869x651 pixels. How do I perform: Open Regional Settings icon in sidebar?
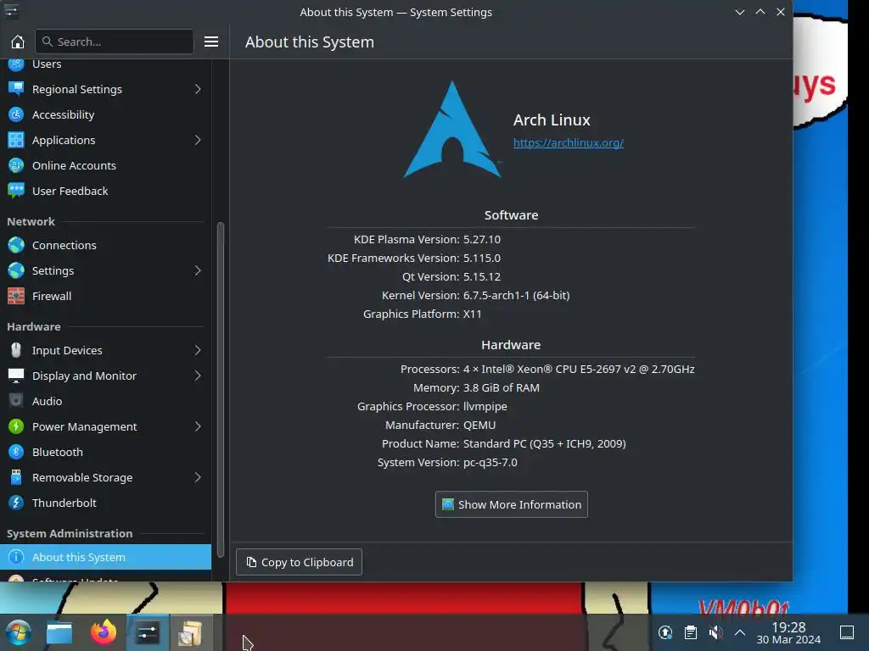point(16,89)
